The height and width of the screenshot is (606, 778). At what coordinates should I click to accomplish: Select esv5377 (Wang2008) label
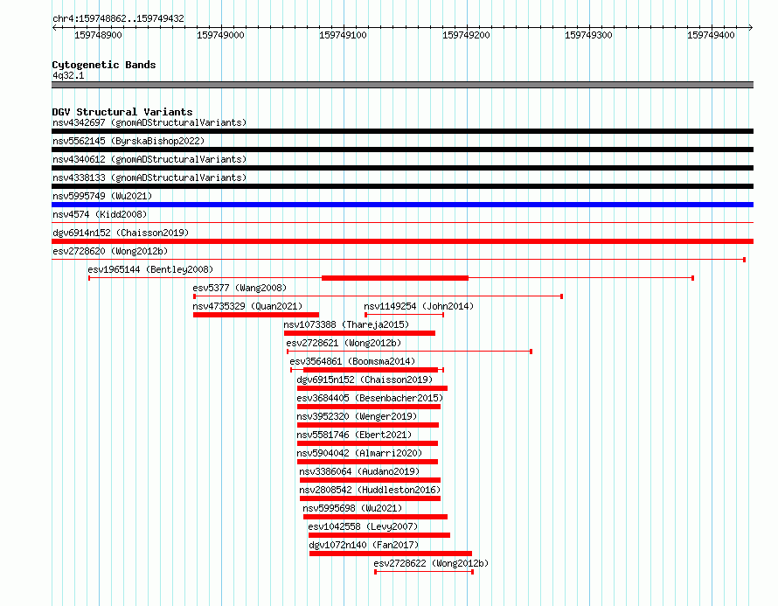pyautogui.click(x=240, y=288)
